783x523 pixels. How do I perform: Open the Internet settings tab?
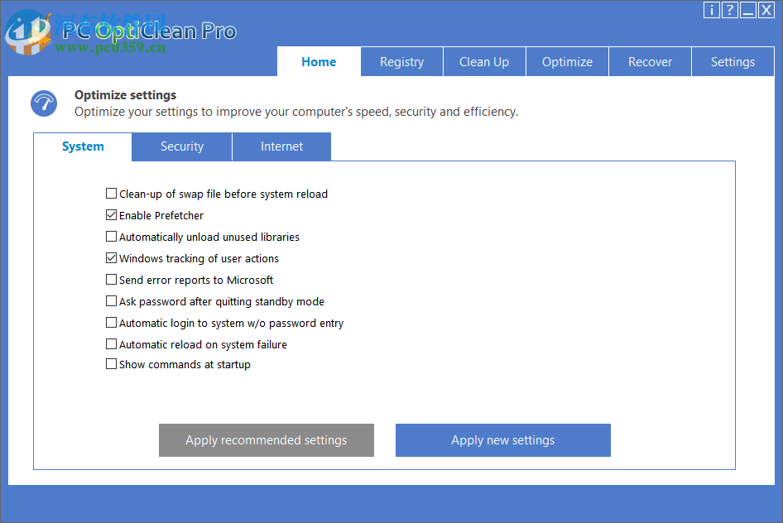tap(281, 146)
